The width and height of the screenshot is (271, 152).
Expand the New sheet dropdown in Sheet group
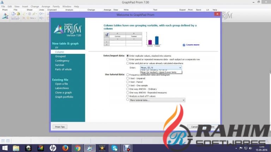pyautogui.click(x=35, y=18)
